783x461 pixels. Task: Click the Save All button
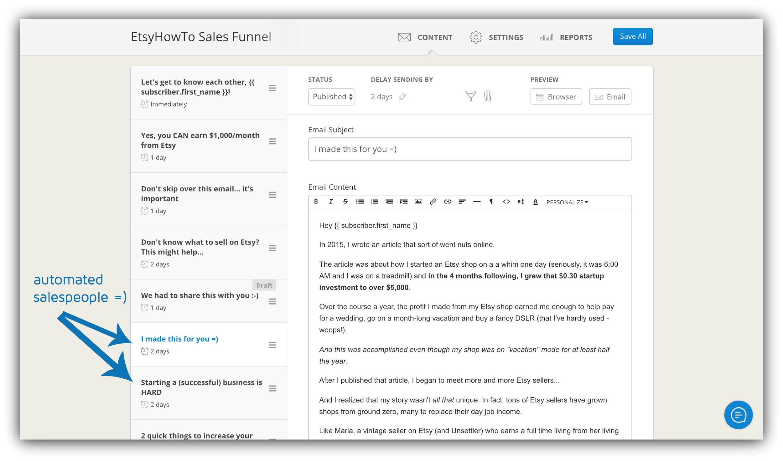pyautogui.click(x=633, y=36)
